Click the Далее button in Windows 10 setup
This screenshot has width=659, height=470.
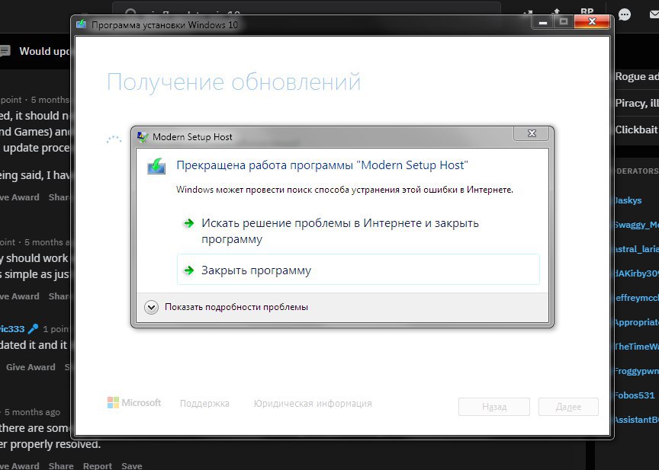(x=568, y=407)
